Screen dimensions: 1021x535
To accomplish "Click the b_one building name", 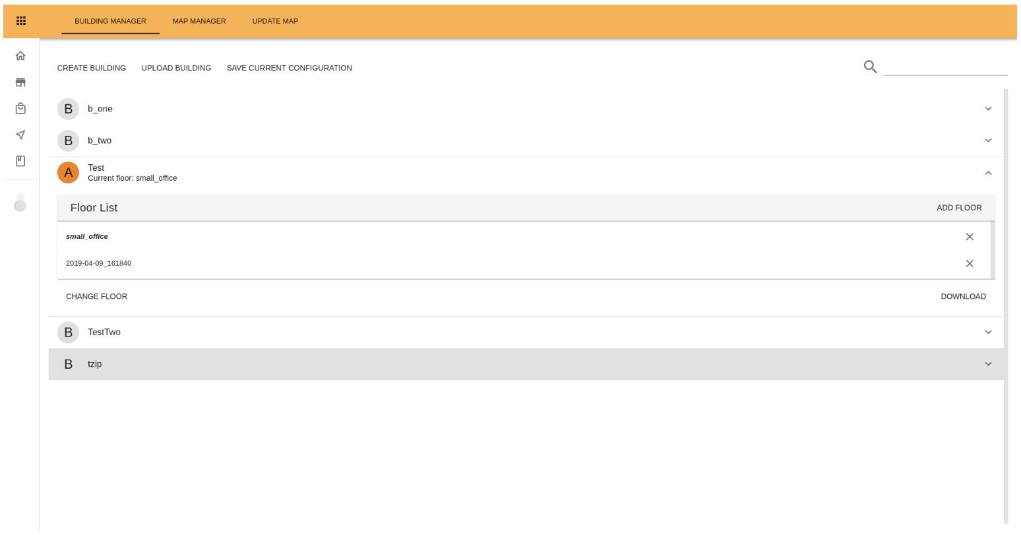I will pyautogui.click(x=100, y=109).
